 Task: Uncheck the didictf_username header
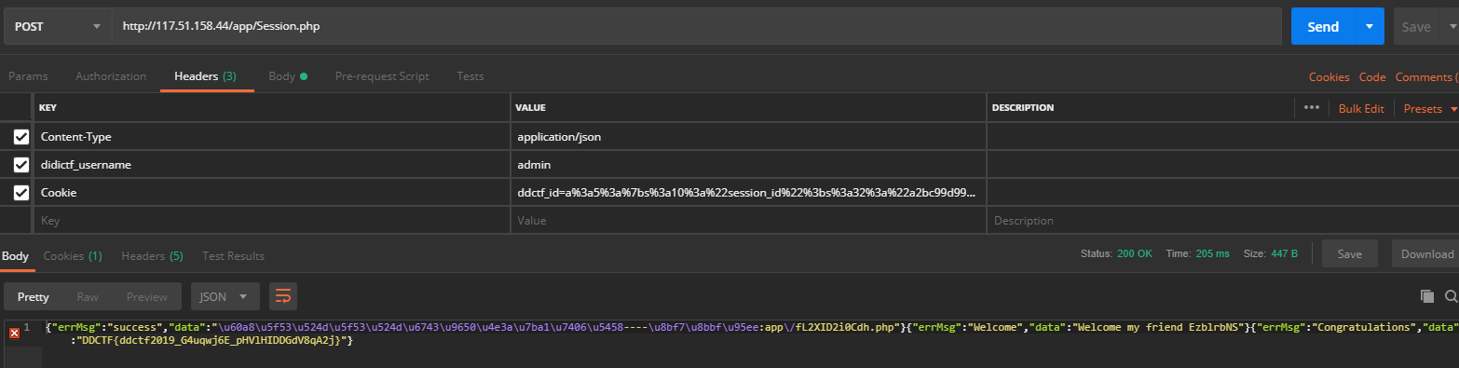(21, 165)
